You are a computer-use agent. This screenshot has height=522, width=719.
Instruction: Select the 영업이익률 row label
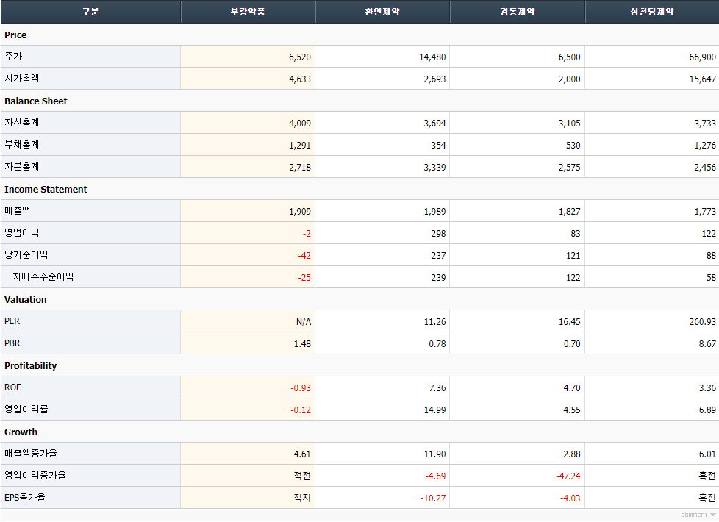tap(90, 410)
